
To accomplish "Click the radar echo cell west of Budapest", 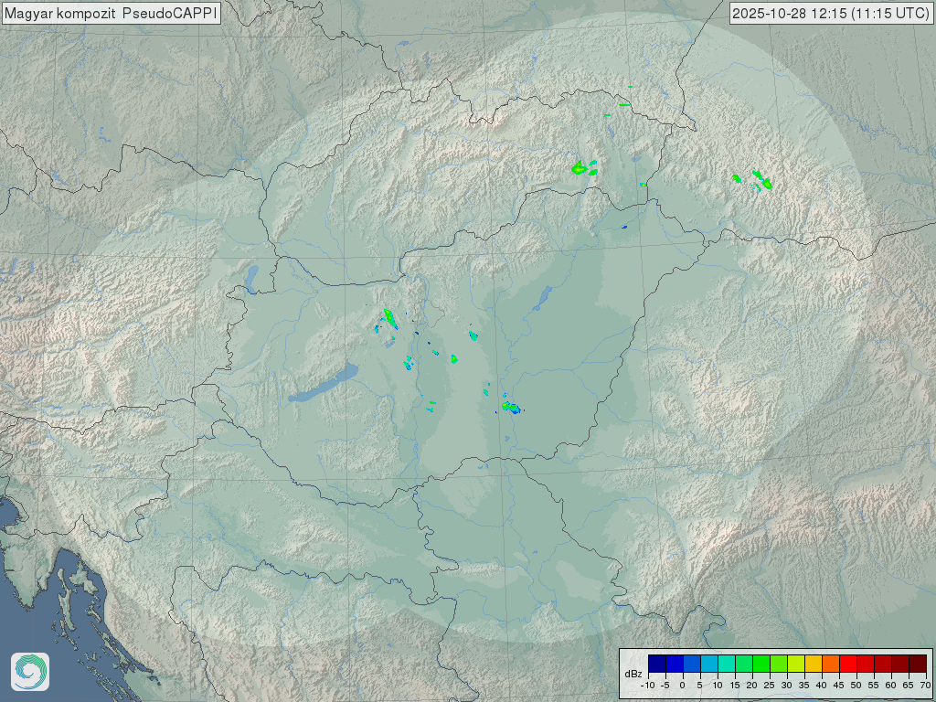I will [389, 319].
